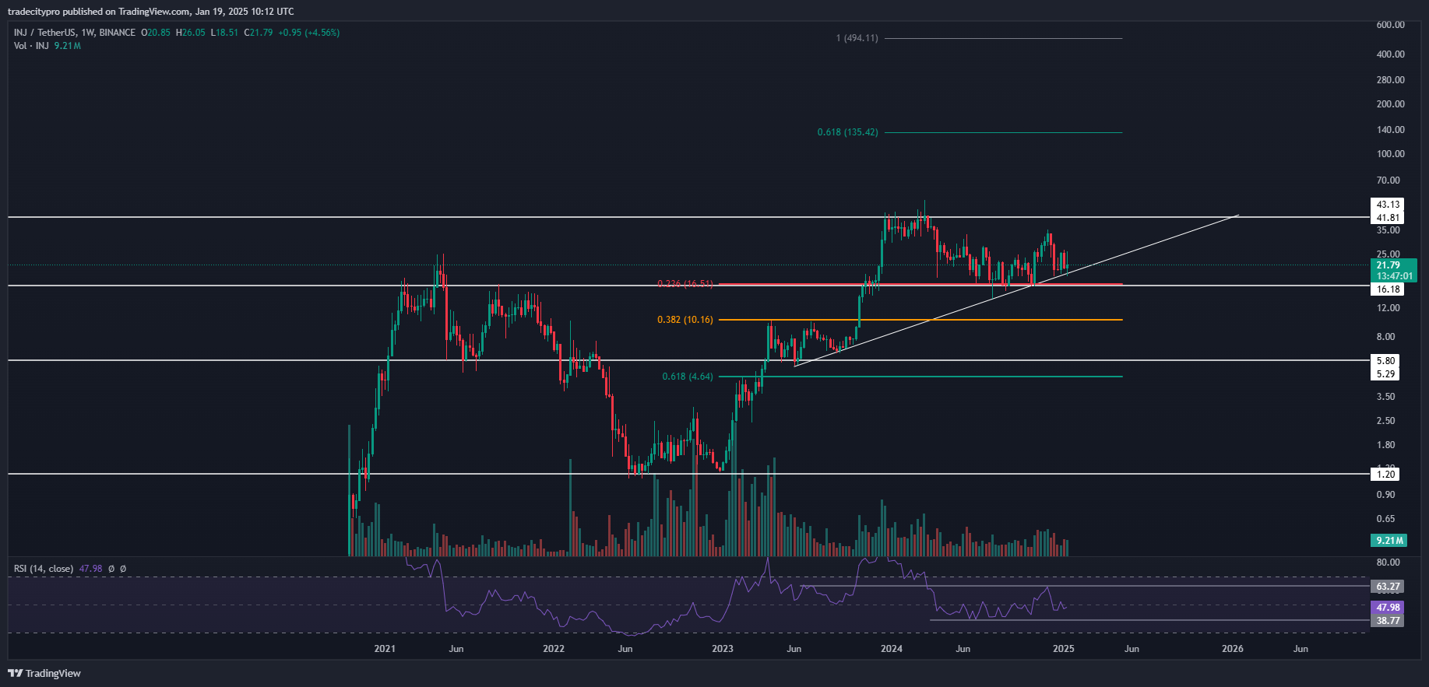Click the 9.21M volume tag on the axis
Screen dimensions: 1429x687
[1389, 541]
